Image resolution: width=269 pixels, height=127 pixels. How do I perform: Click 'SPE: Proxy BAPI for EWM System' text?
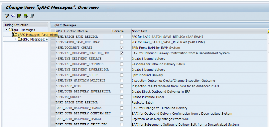click(x=156, y=48)
